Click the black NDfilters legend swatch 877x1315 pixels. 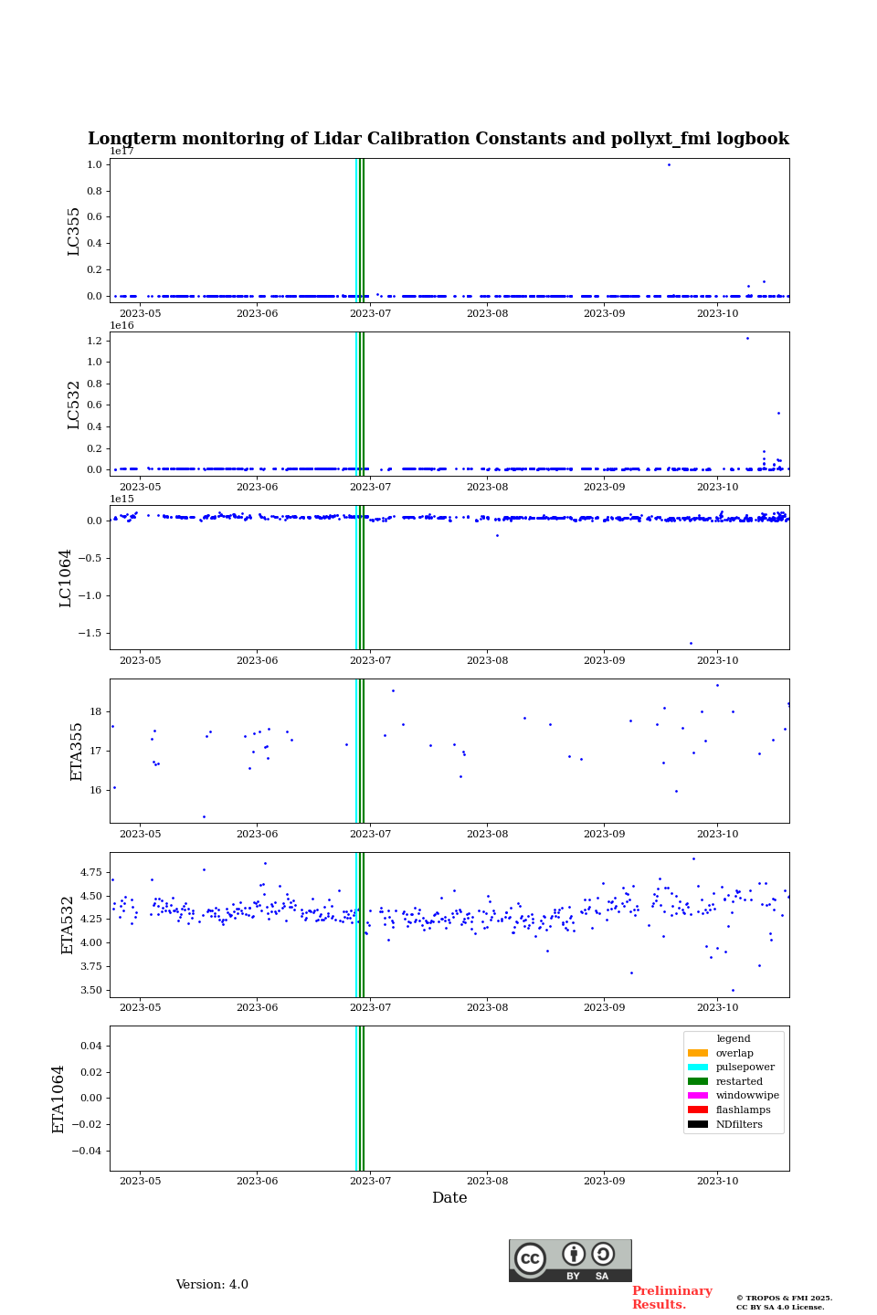point(698,1124)
